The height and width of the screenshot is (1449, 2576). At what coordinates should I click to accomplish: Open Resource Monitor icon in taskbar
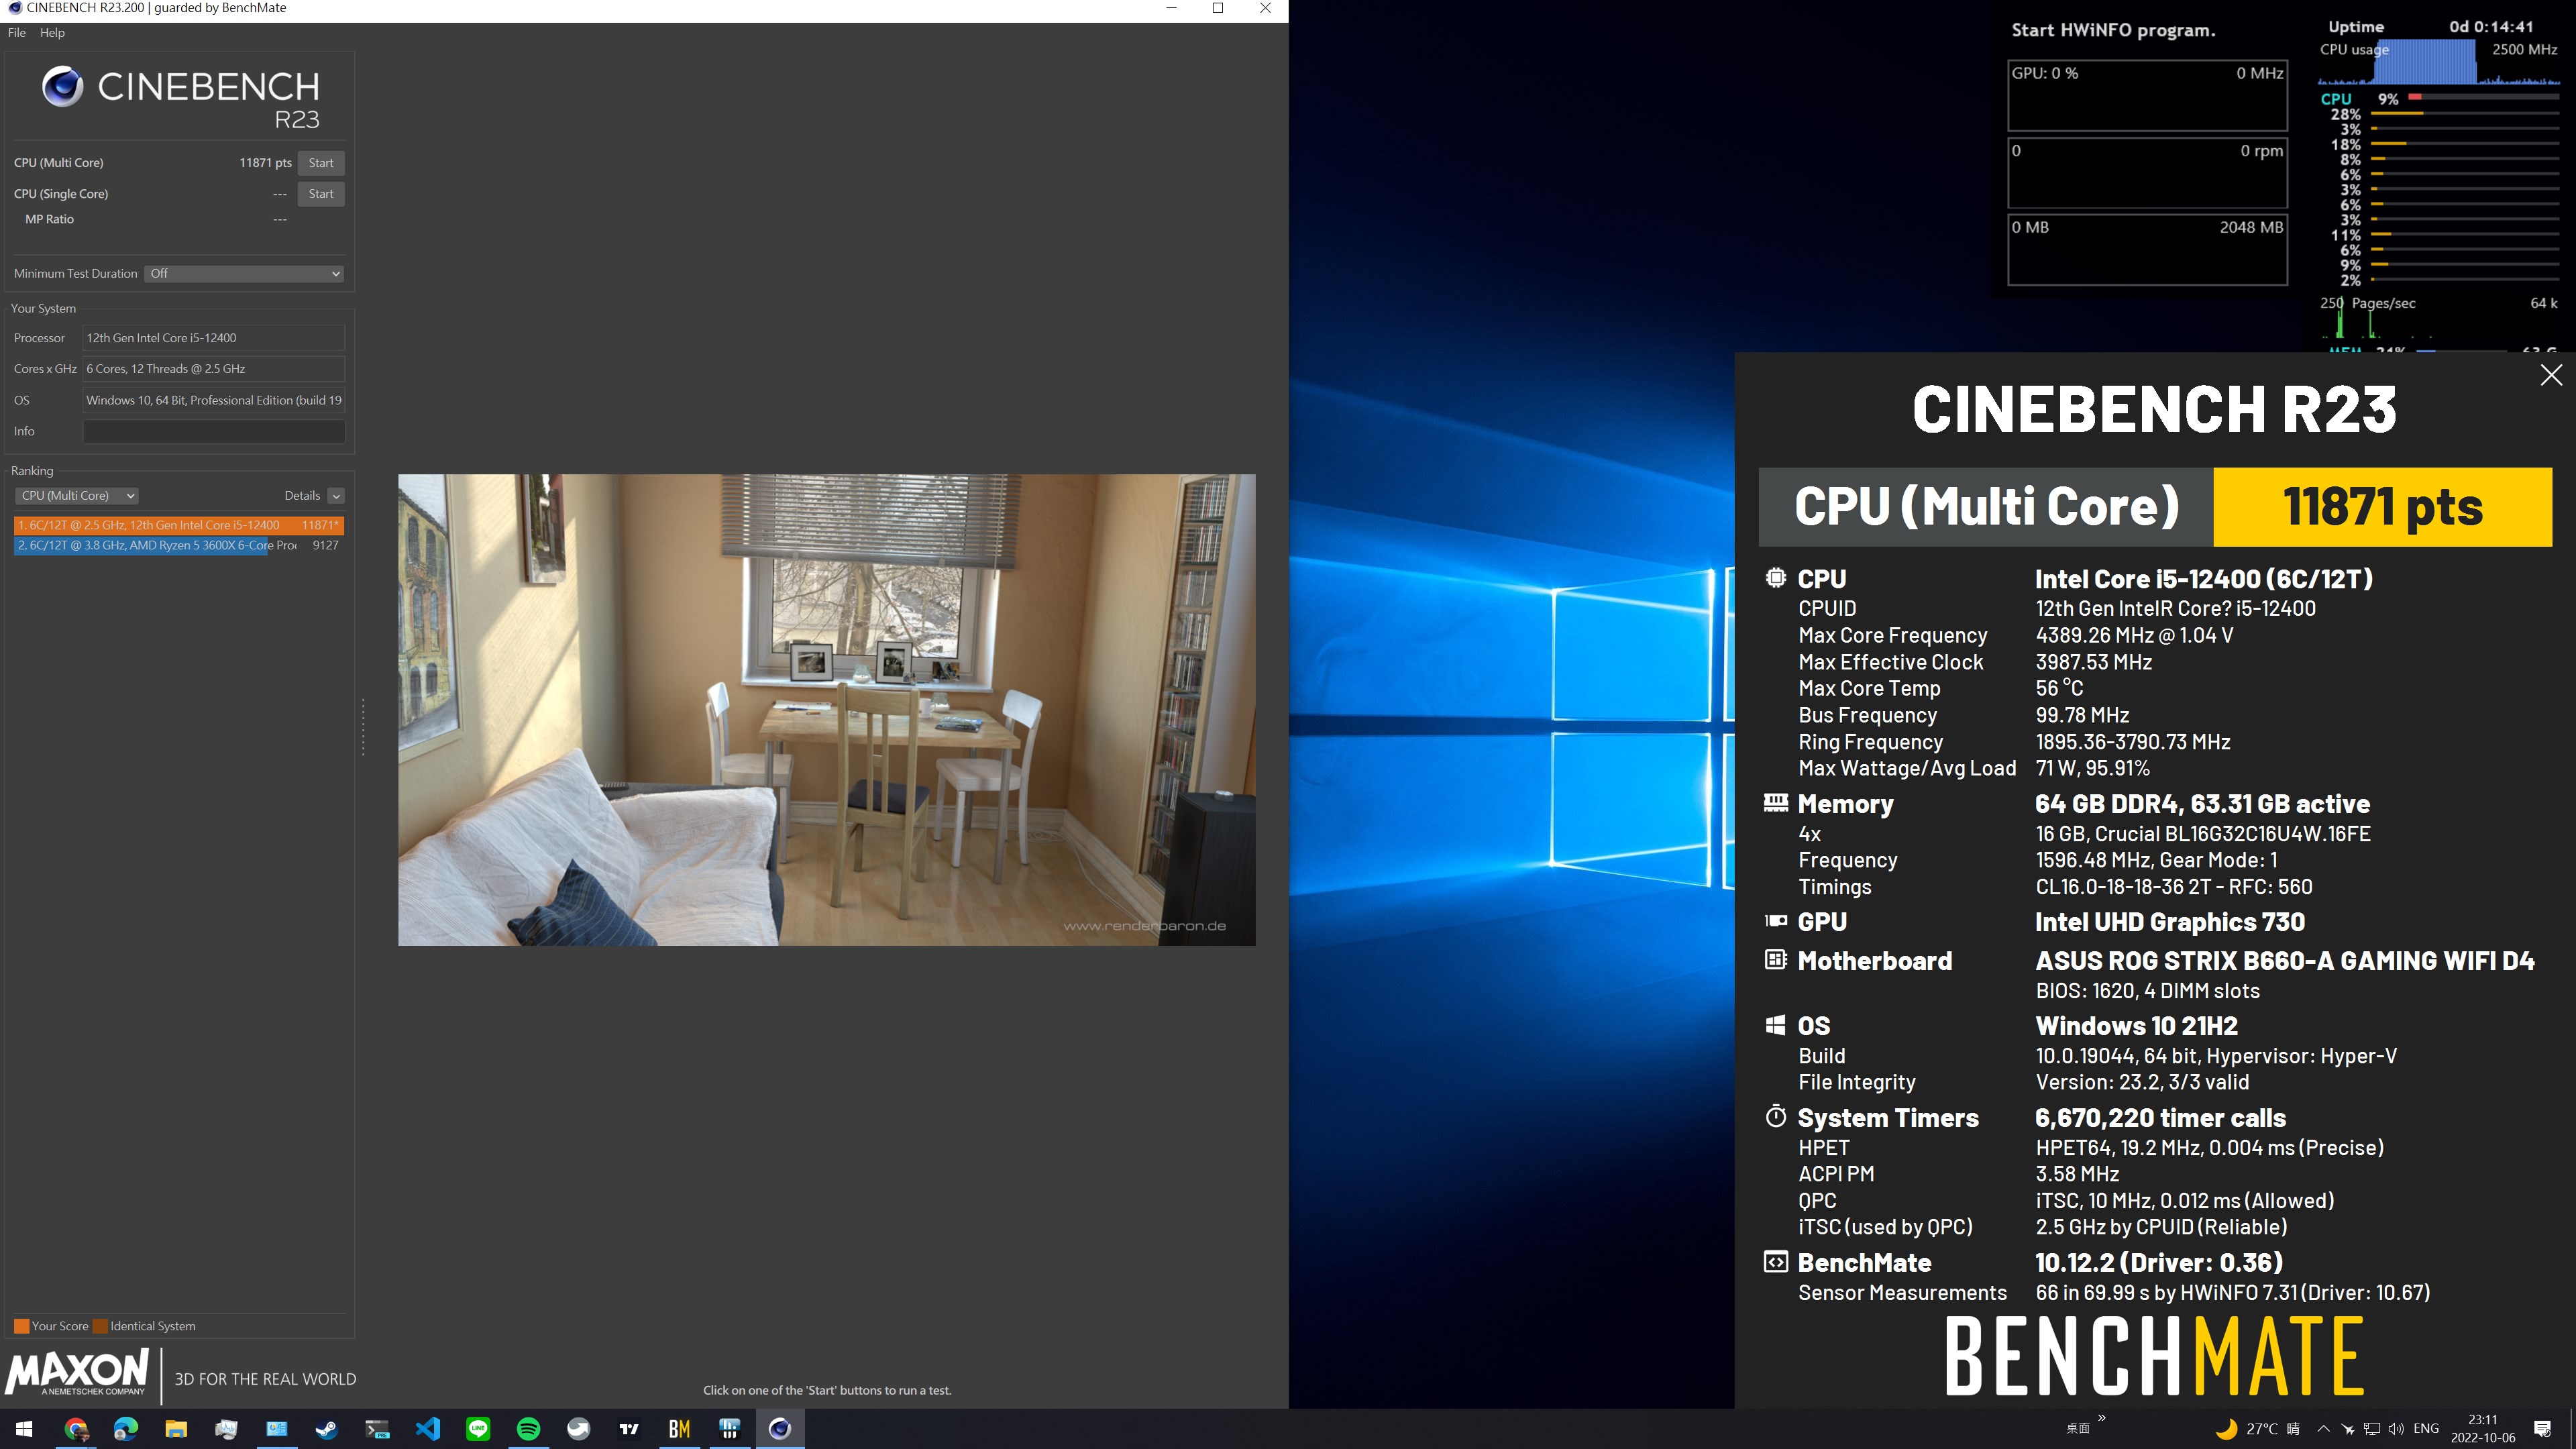coord(226,1429)
